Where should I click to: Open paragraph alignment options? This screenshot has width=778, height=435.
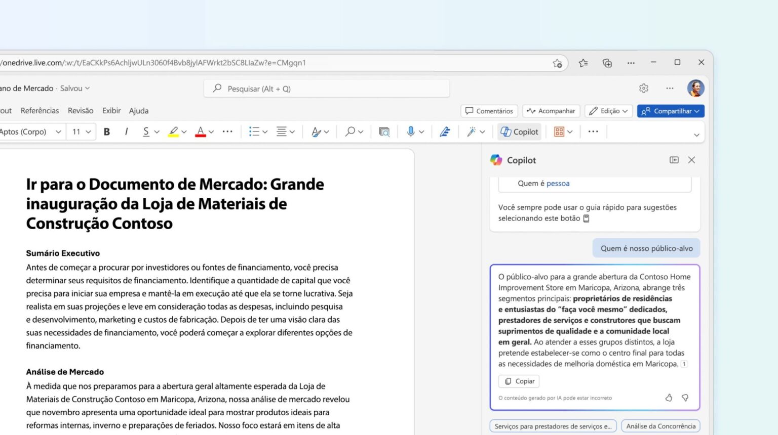[285, 132]
